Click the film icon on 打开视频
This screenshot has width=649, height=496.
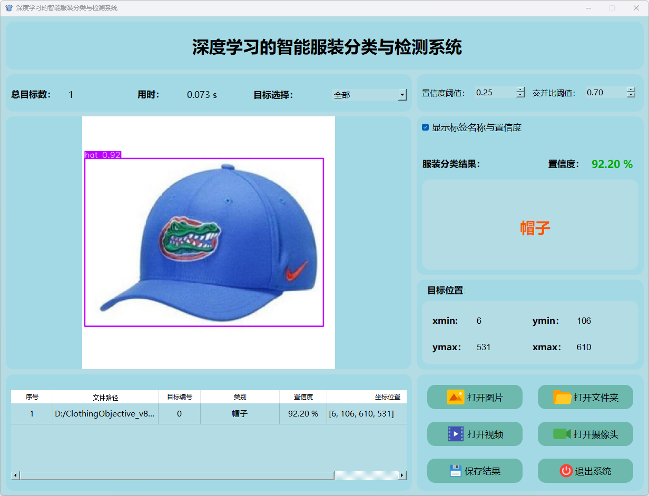(x=455, y=434)
